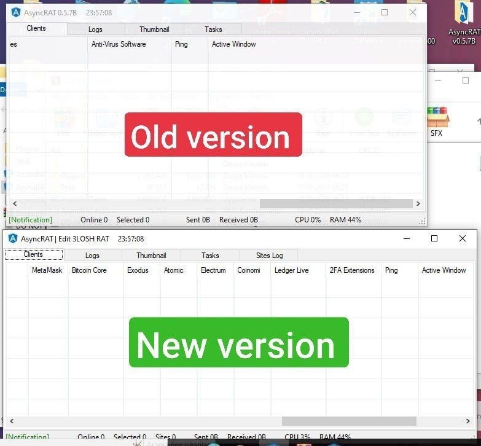Viewport: 481px width, 446px height.
Task: Click right scroll arrow in old version window
Action: click(418, 204)
